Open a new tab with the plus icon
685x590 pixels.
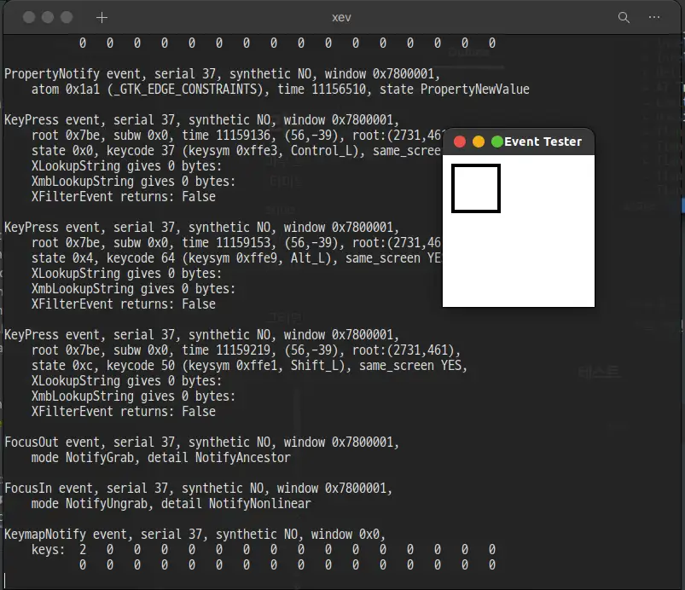pos(102,17)
